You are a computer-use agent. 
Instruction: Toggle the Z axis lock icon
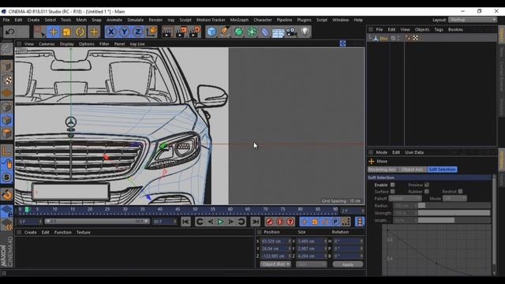point(138,32)
